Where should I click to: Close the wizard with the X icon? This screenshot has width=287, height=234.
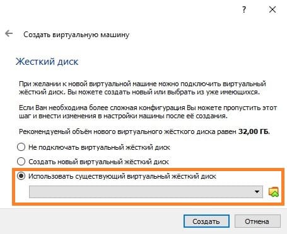272,9
